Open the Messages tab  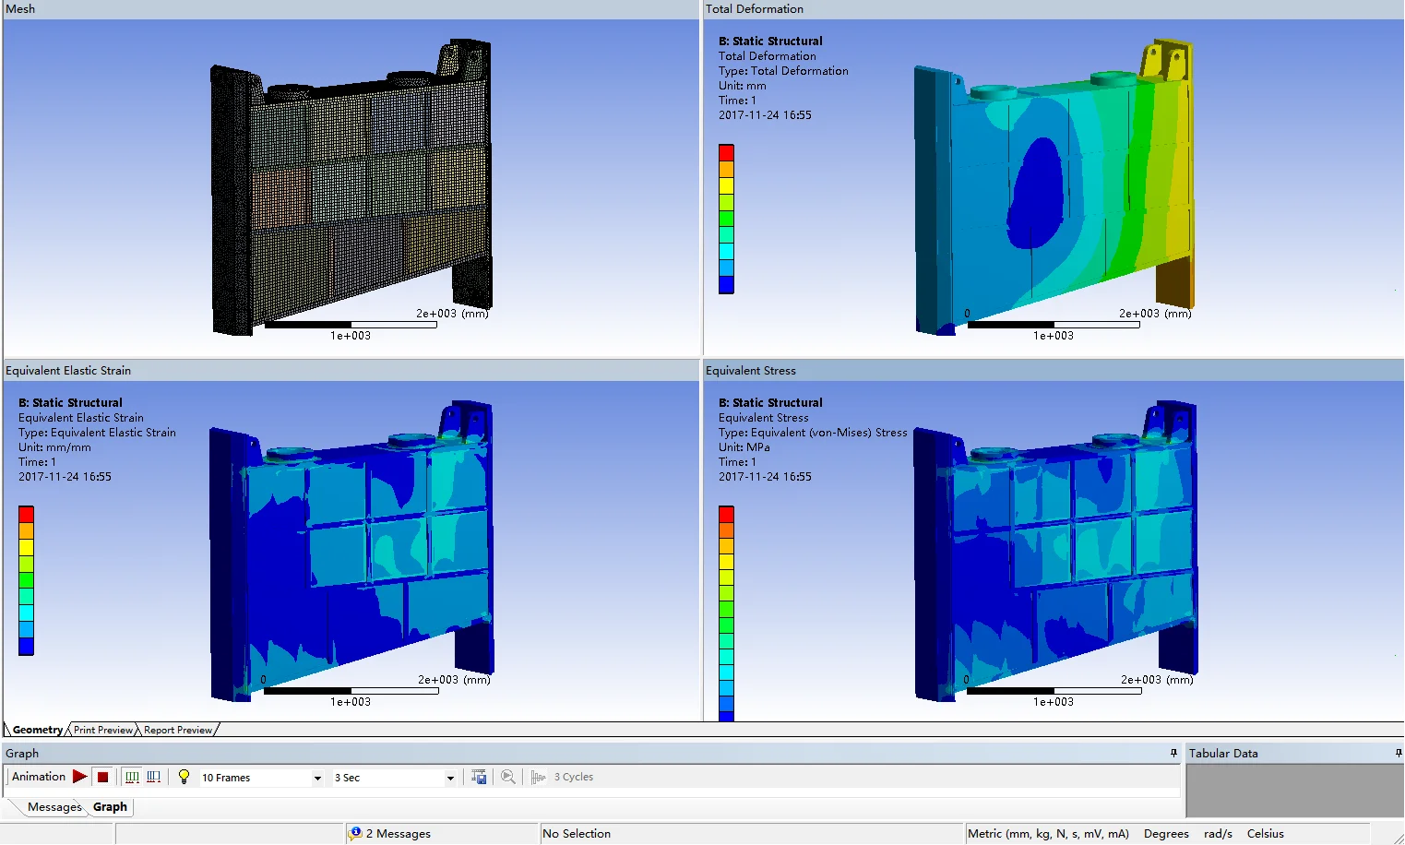tap(54, 807)
